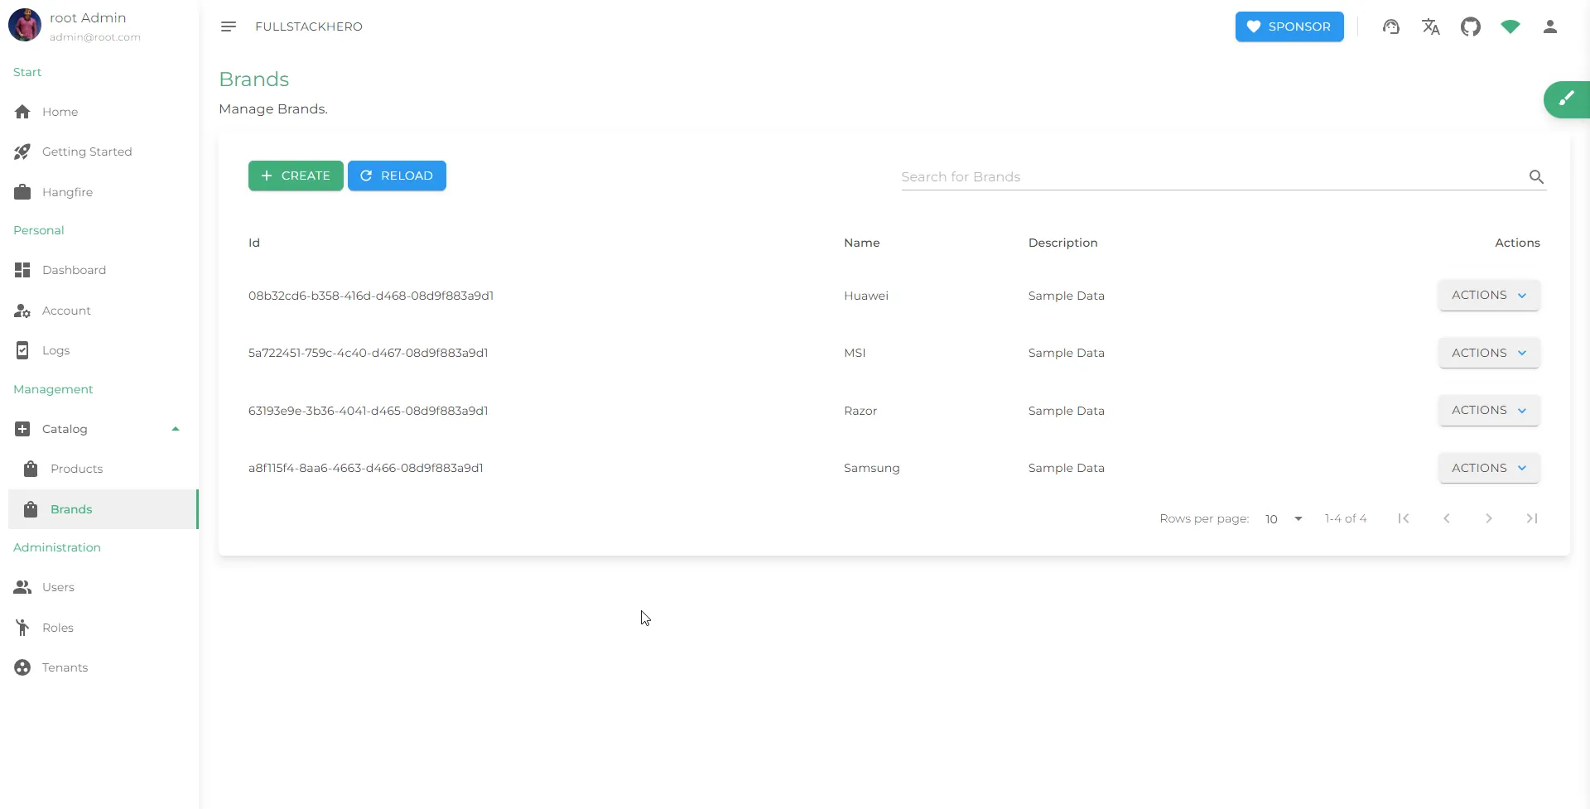Toggle the sidebar with the hamburger icon
The image size is (1590, 809).
tap(229, 26)
